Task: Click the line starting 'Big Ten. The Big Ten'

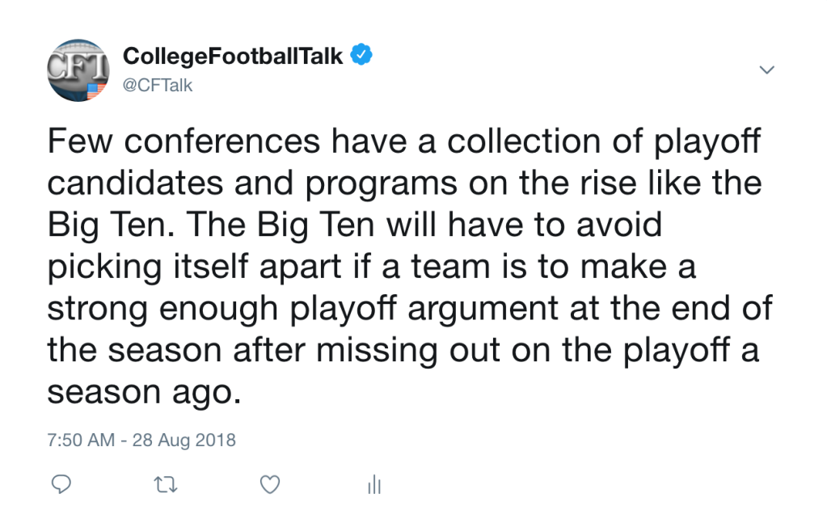Action: pyautogui.click(x=354, y=225)
